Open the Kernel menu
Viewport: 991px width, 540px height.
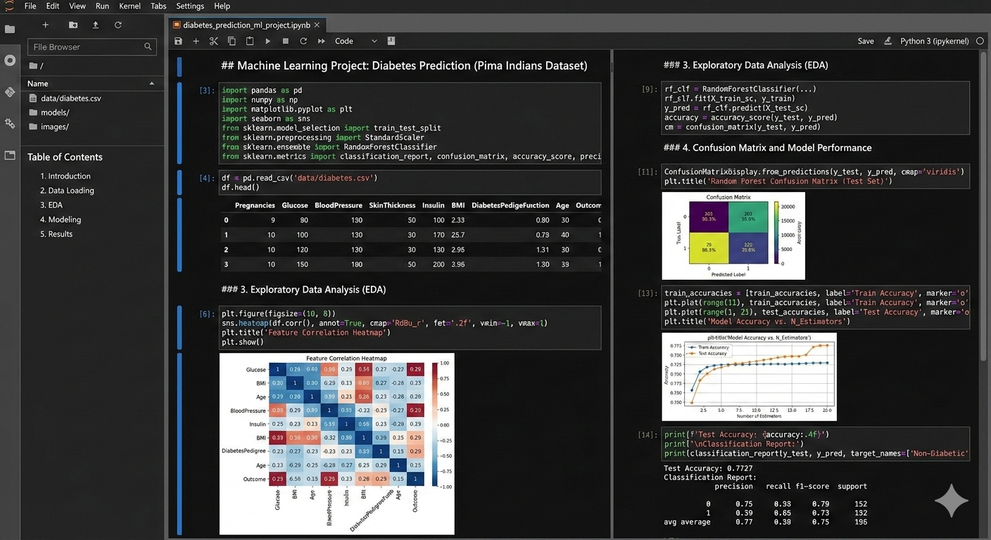(130, 6)
